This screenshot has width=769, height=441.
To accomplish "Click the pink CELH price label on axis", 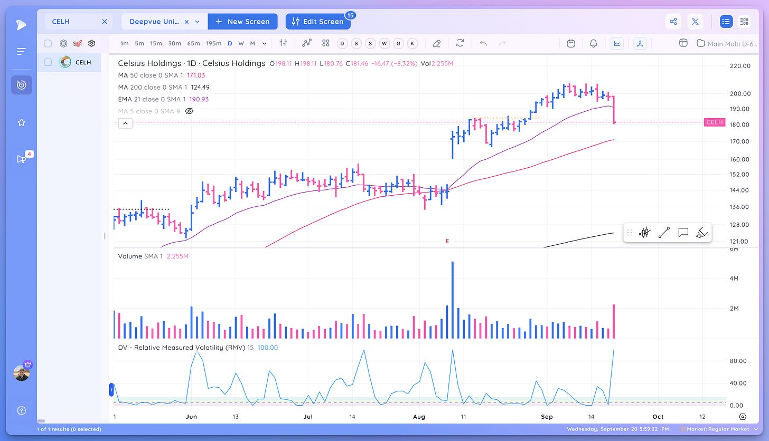I will (x=715, y=122).
